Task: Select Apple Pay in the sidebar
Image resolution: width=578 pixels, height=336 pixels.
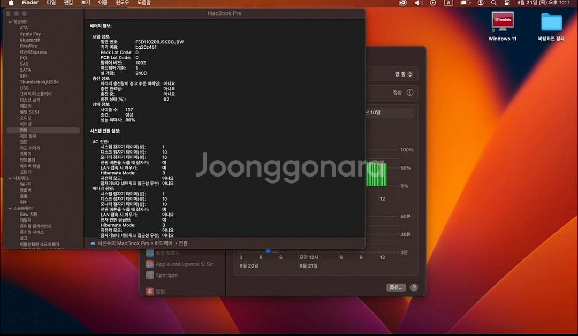Action: click(x=30, y=34)
